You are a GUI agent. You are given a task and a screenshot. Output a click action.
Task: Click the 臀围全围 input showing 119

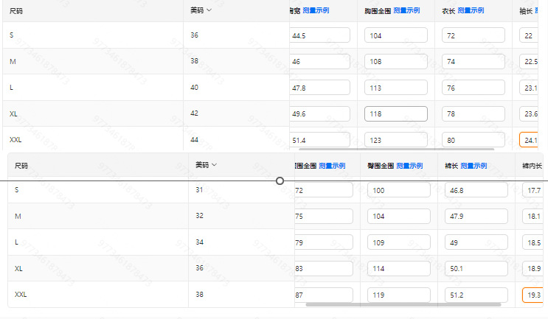[x=398, y=295]
